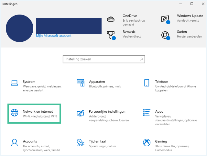Click 'Verwijderen, standaardinstellingen' Apps description

click(176, 120)
